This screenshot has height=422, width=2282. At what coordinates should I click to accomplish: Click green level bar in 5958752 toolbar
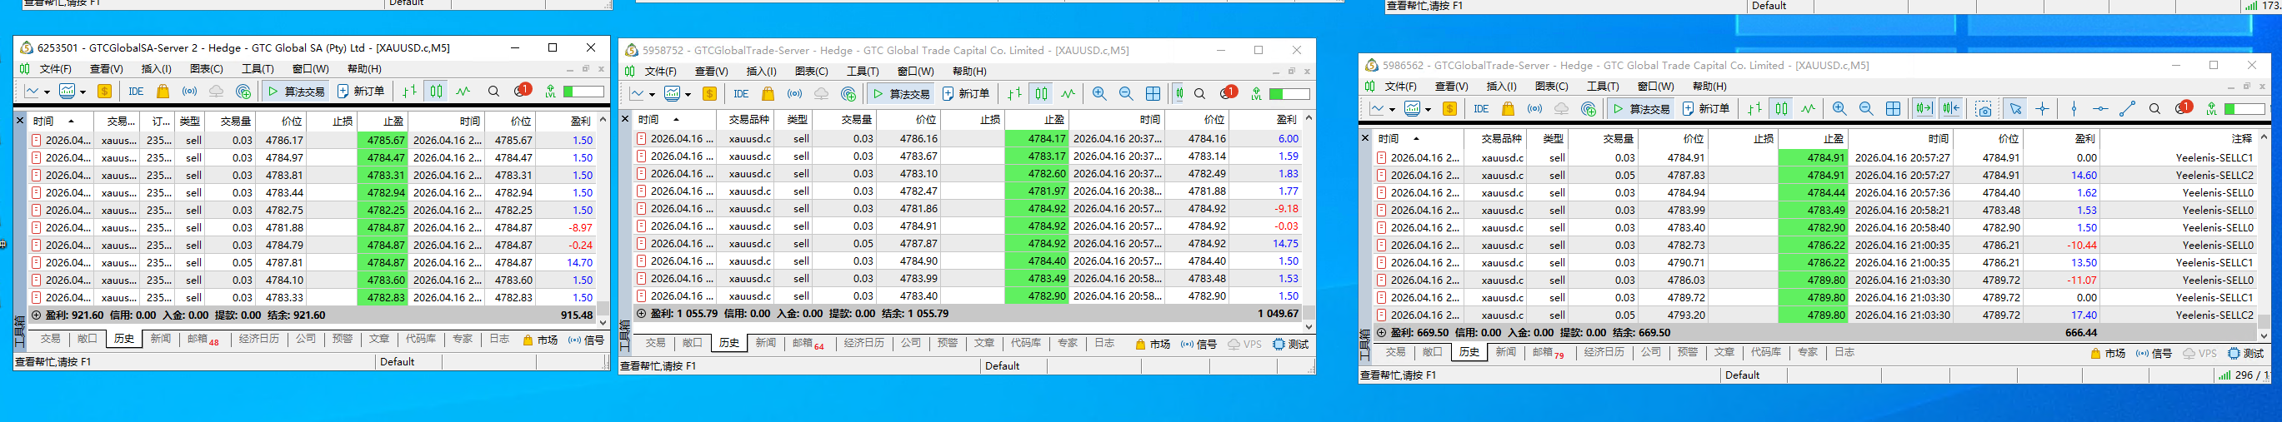(1289, 94)
